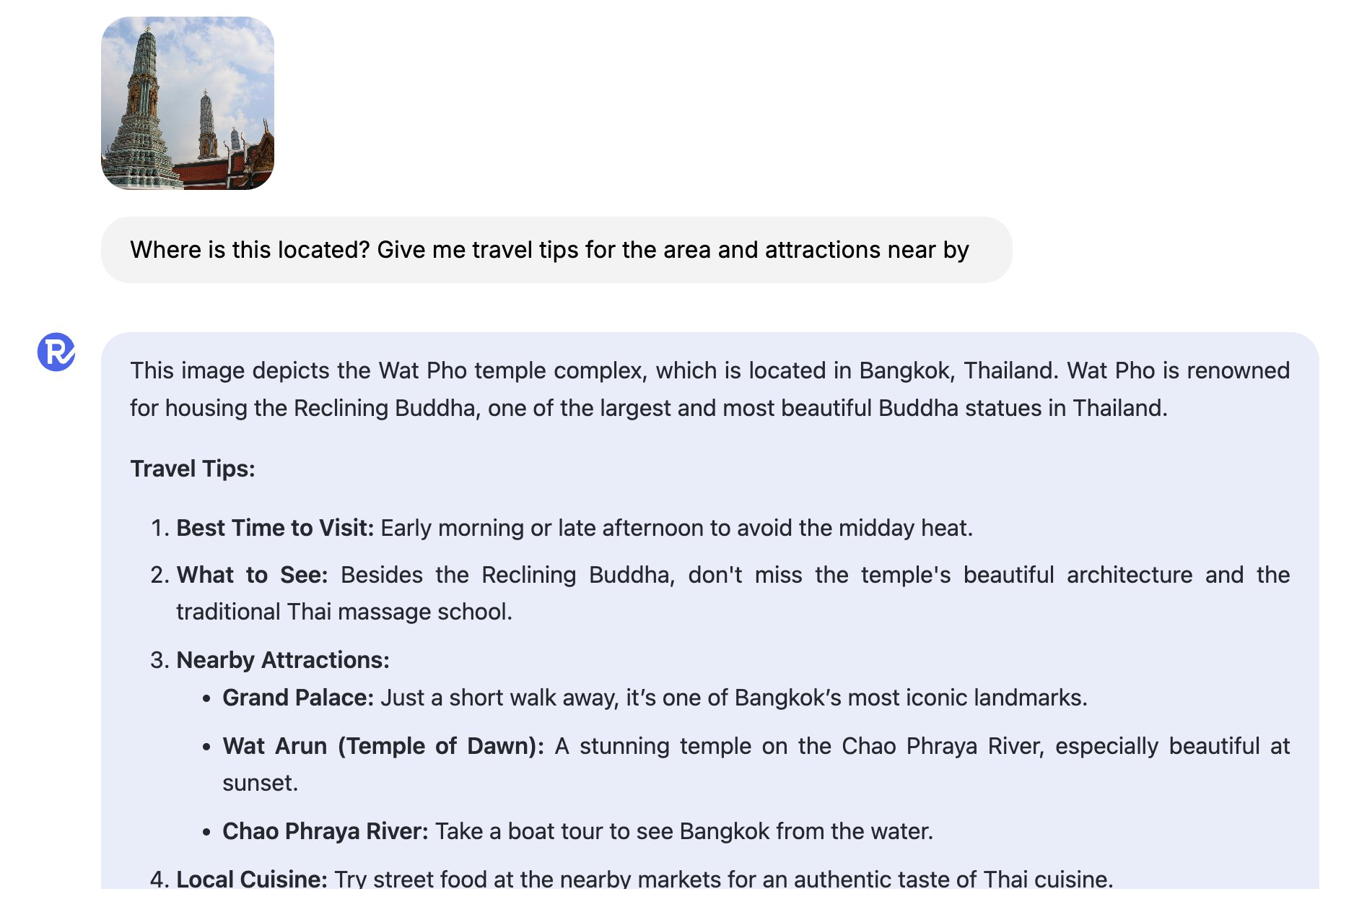Click the "Best Time to Visit:" label
The height and width of the screenshot is (920, 1367).
tap(275, 528)
